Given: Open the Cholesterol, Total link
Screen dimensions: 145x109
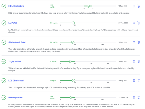Looking at the screenshot, I should coord(17,42).
